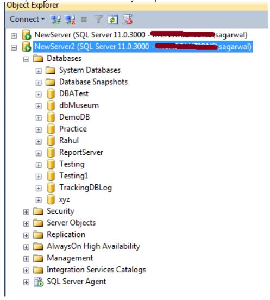This screenshot has width=270, height=300.
Task: Click the Security folder icon
Action: [38, 211]
